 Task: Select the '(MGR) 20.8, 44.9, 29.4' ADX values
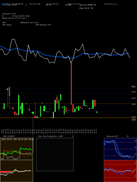[x=29, y=23]
